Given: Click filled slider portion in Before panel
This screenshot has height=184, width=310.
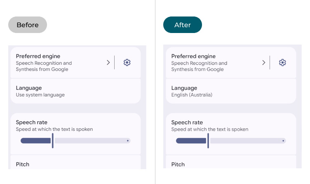Looking at the screenshot, I should click(35, 141).
